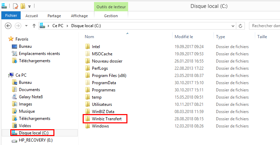Select Disque local (C:) in navigation pane

[x=33, y=133]
